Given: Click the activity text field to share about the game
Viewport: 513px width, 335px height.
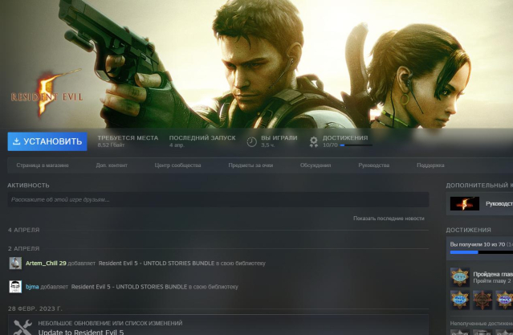Looking at the screenshot, I should pyautogui.click(x=218, y=199).
